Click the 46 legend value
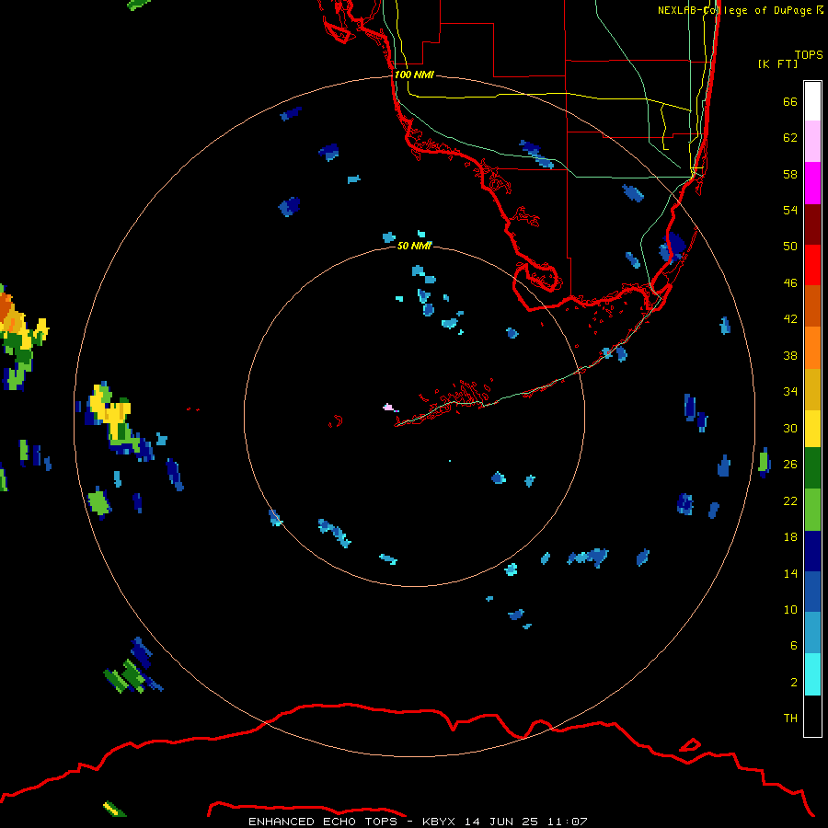Screen dimensions: 828x828 (790, 283)
